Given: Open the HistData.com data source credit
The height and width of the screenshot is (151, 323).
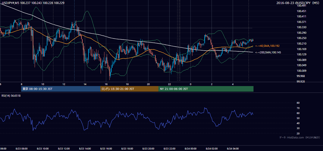Looking at the screenshot, I should [x=300, y=137].
